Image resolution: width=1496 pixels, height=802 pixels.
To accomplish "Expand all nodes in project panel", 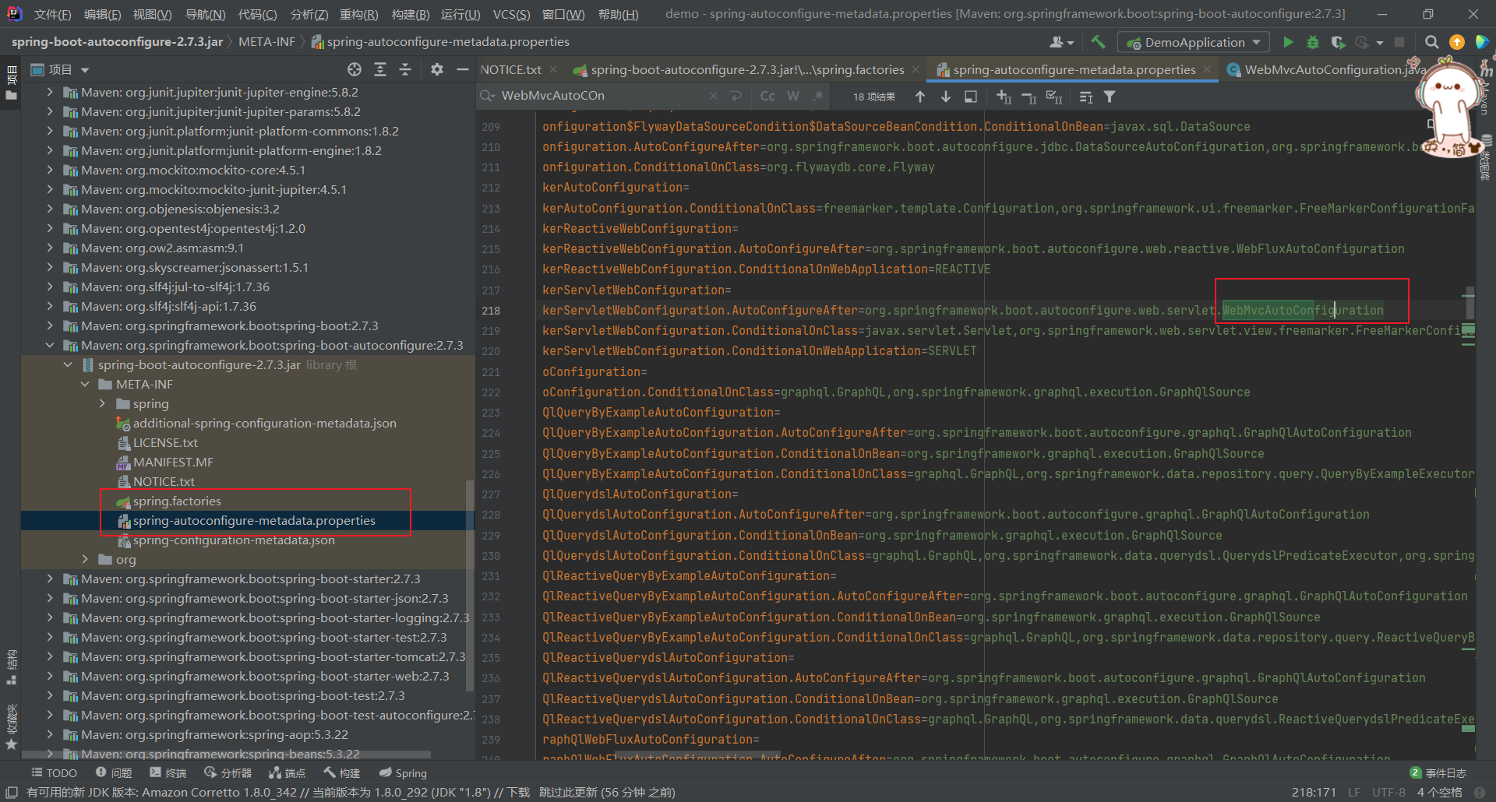I will (380, 69).
